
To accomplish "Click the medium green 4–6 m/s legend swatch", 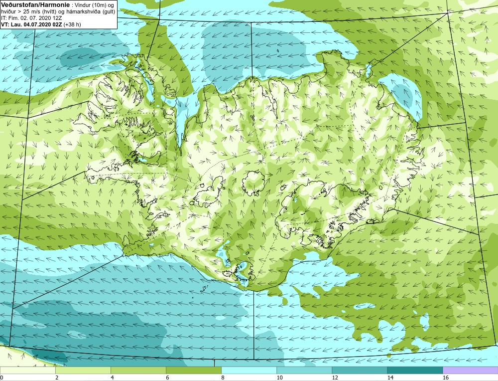I will 138,370.
